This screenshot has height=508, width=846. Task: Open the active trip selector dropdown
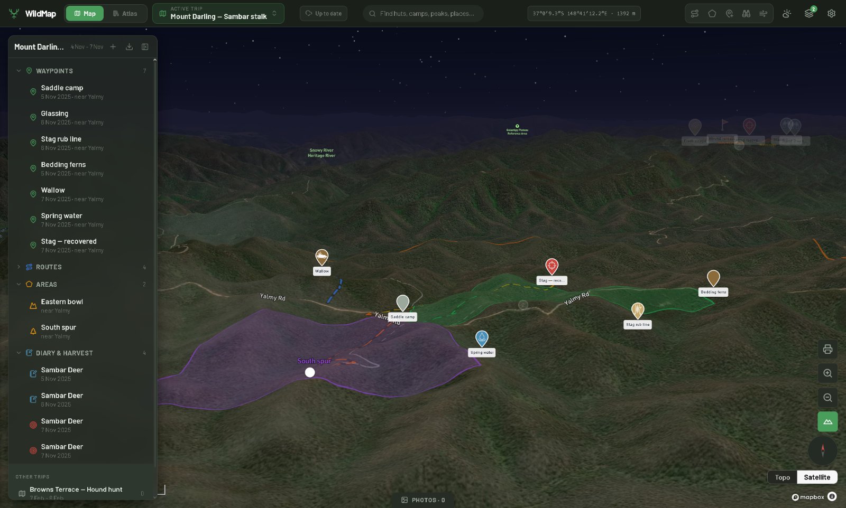(218, 14)
